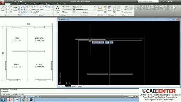This screenshot has height=102, width=181.
Task: Click the Multiline Text tool
Action: (x=57, y=9)
